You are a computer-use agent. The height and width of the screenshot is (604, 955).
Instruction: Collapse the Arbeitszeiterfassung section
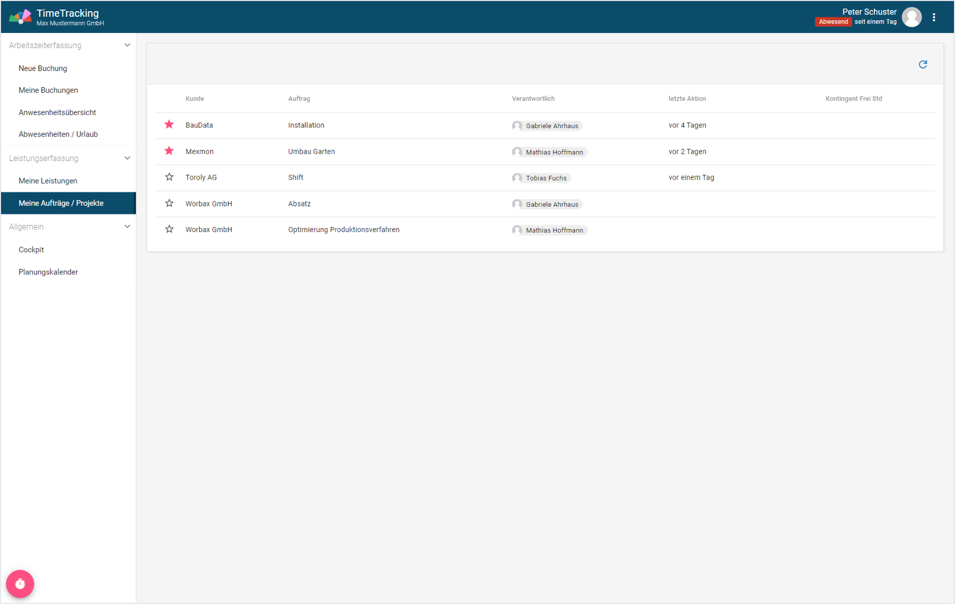click(x=127, y=45)
